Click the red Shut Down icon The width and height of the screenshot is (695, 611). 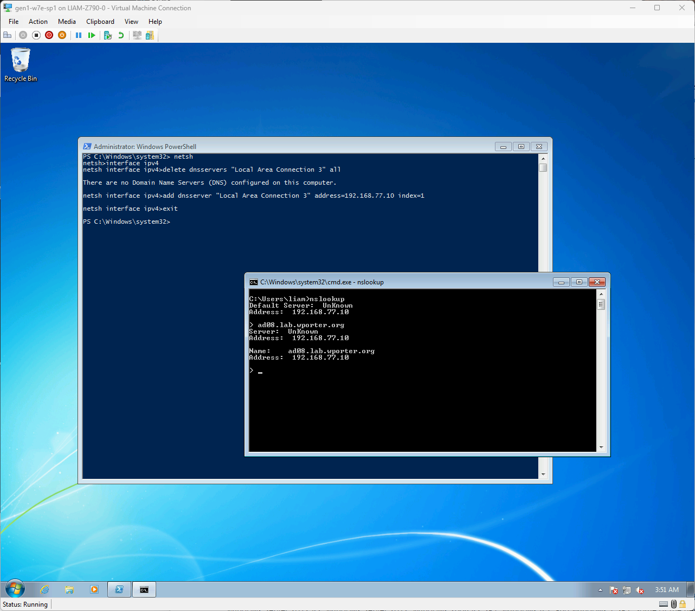(x=49, y=35)
